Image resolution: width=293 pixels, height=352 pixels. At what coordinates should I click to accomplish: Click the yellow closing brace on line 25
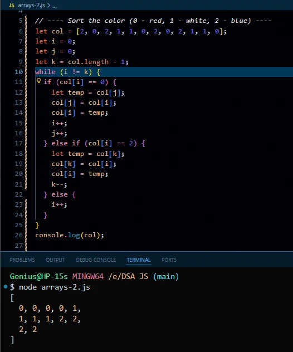click(x=37, y=225)
